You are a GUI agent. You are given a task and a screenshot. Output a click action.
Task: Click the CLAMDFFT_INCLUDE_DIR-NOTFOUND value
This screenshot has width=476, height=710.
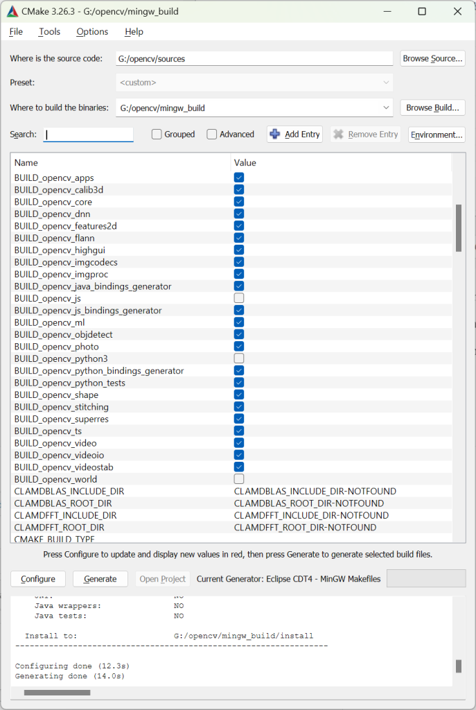tap(311, 515)
